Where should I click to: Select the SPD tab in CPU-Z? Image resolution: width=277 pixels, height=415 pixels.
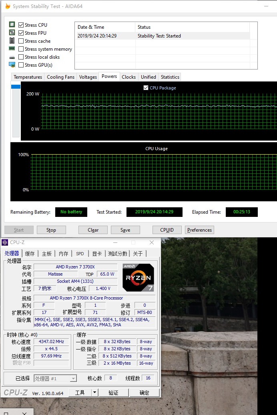[80, 254]
